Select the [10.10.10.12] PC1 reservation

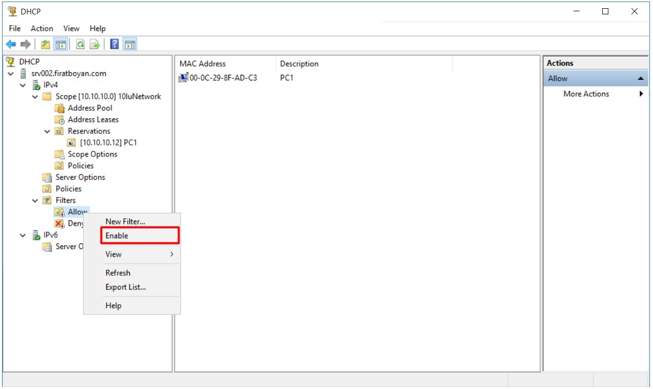point(108,142)
